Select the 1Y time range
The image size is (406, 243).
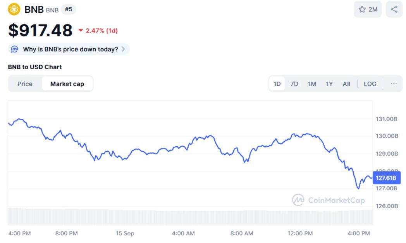tap(329, 84)
